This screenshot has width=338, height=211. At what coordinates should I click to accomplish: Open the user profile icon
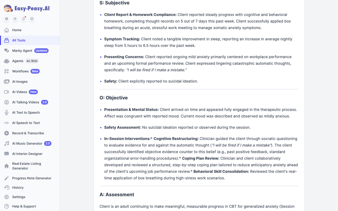click(32, 19)
